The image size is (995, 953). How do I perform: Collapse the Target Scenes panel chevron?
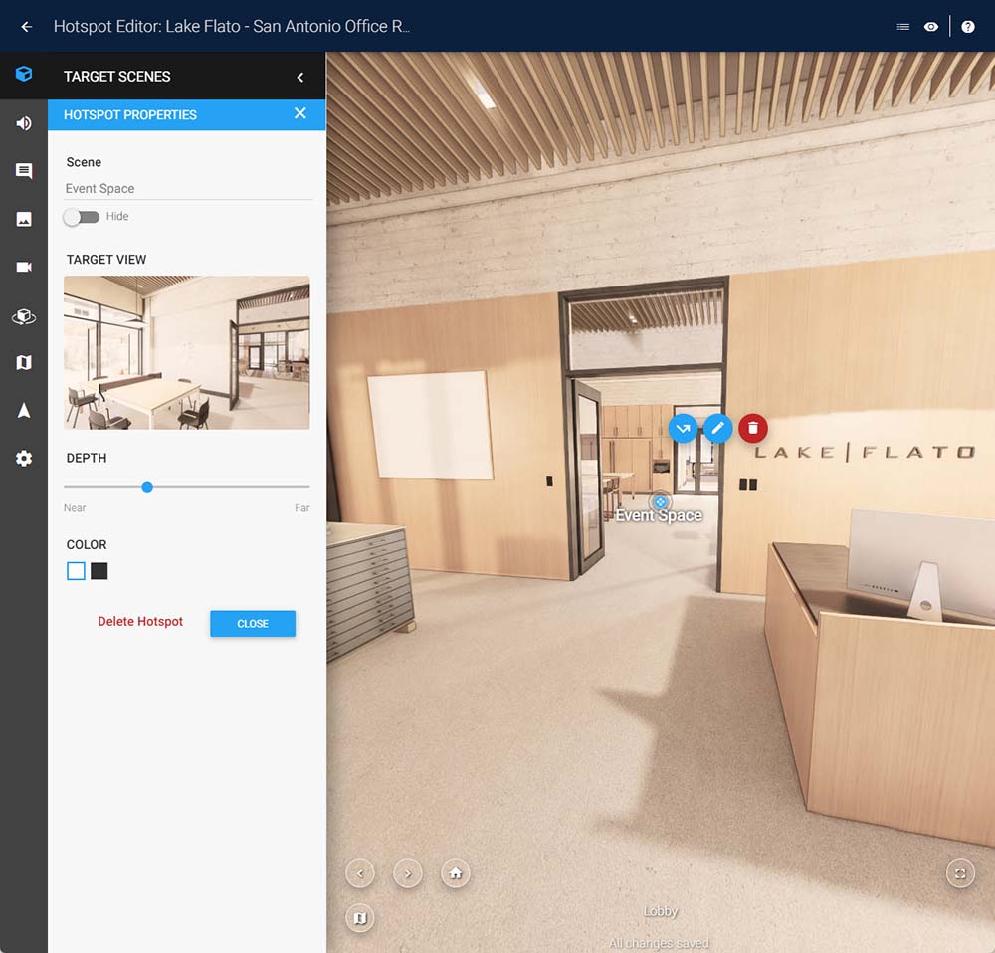300,78
